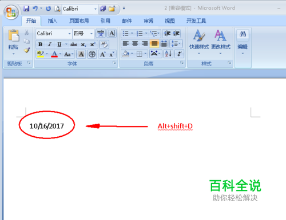Cut the selection with scissors icon
The image size is (286, 220).
(27, 32)
